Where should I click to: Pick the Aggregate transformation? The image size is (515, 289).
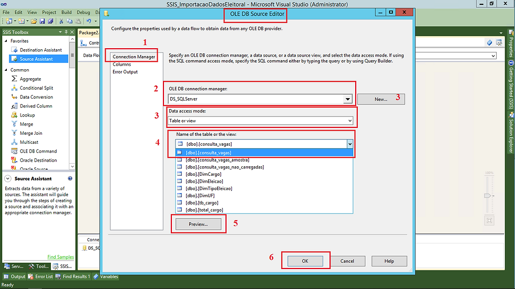(30, 79)
